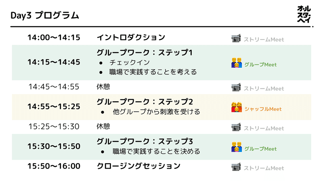Select 職場で実践することを決める bullet

(156, 152)
